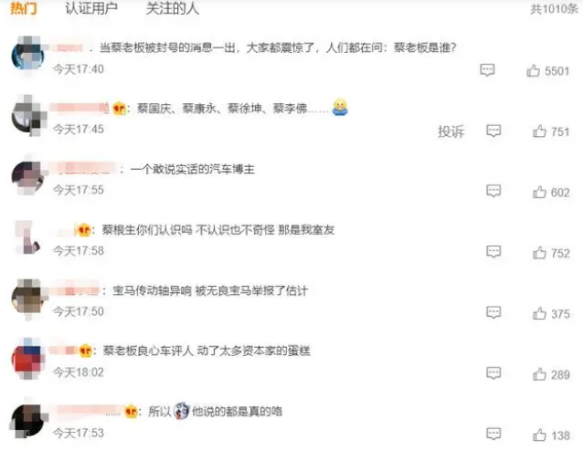The image size is (583, 451).
Task: Open the top commenter's avatar
Action: [x=28, y=56]
